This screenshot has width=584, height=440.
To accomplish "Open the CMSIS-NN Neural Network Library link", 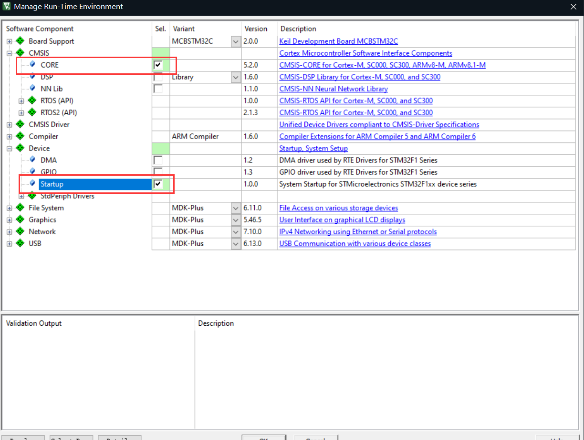I will [x=334, y=89].
